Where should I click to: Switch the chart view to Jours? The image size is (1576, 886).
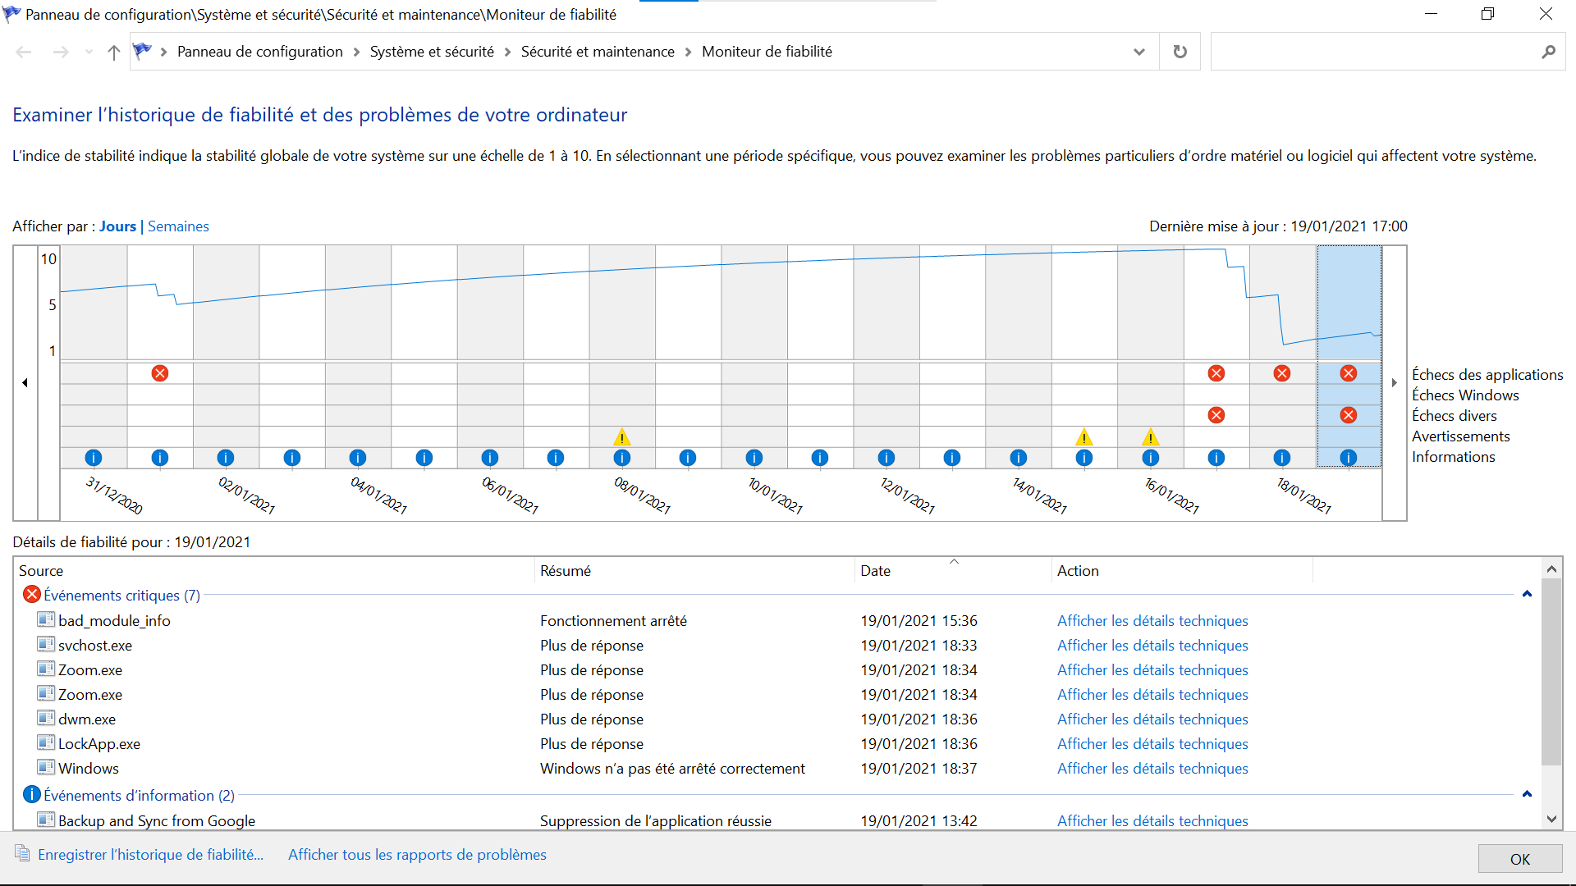point(117,226)
